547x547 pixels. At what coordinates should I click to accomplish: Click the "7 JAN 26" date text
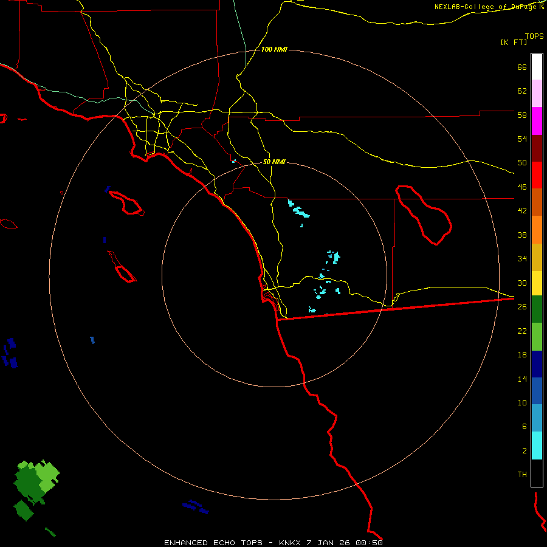329,543
